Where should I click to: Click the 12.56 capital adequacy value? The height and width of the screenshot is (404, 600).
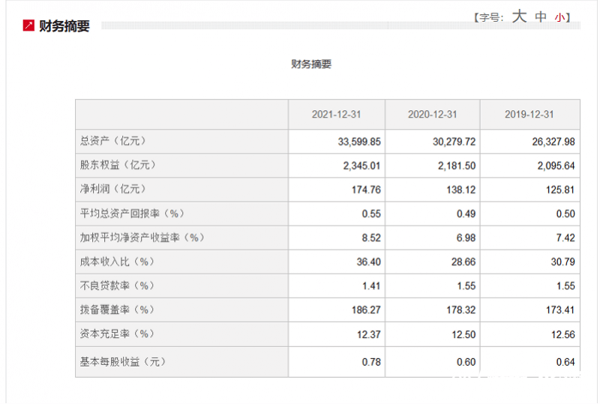[559, 334]
